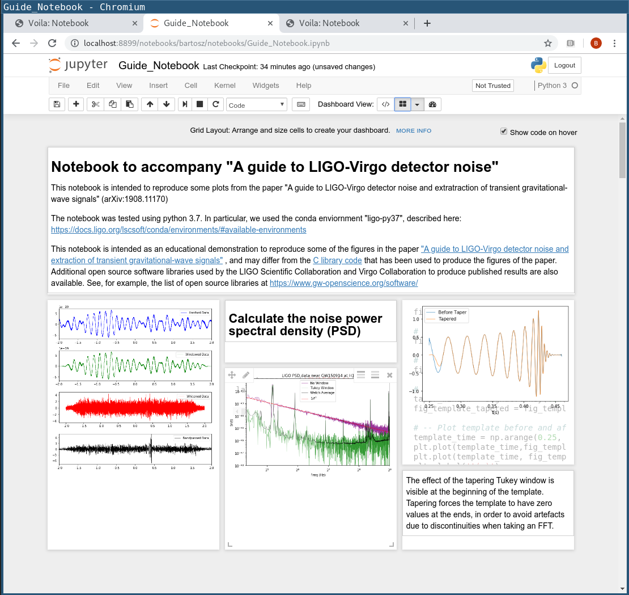Click Last Checkpoint status text
The image size is (629, 595).
289,66
